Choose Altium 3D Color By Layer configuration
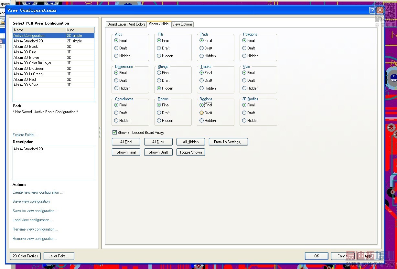 32,63
